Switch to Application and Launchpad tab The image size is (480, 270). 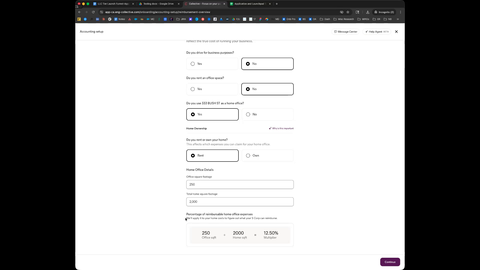pos(249,4)
